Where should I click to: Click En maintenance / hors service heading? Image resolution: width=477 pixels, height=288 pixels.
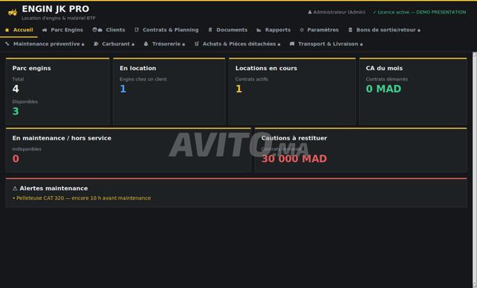click(x=62, y=138)
